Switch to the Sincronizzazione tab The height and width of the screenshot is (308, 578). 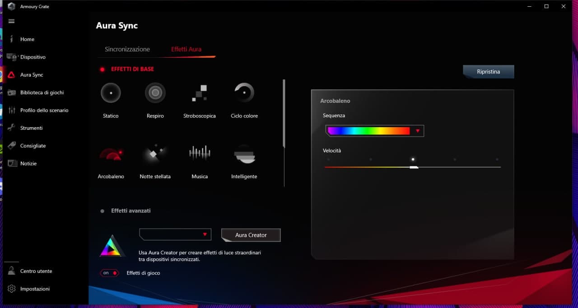tap(127, 49)
